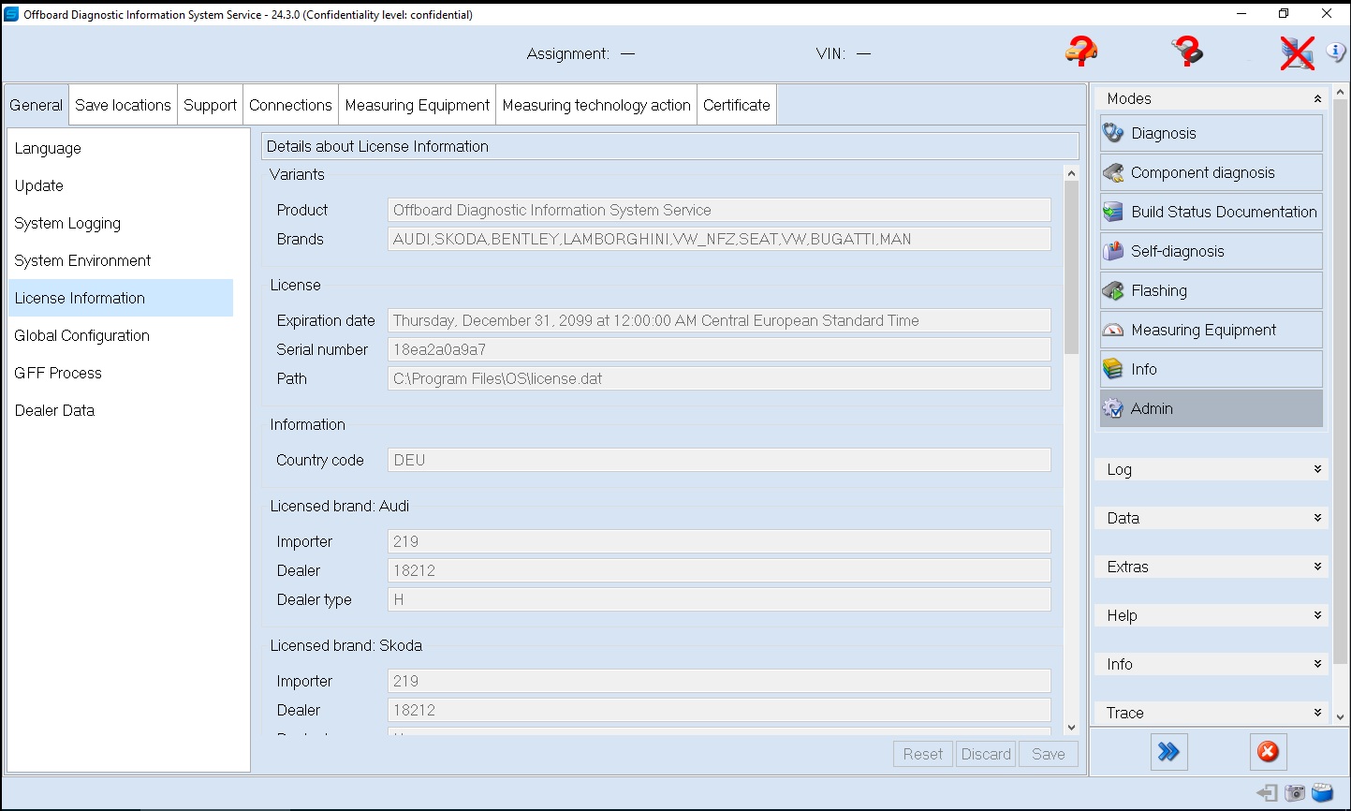1351x811 pixels.
Task: Select Dealer Data in the left list
Action: 53,410
